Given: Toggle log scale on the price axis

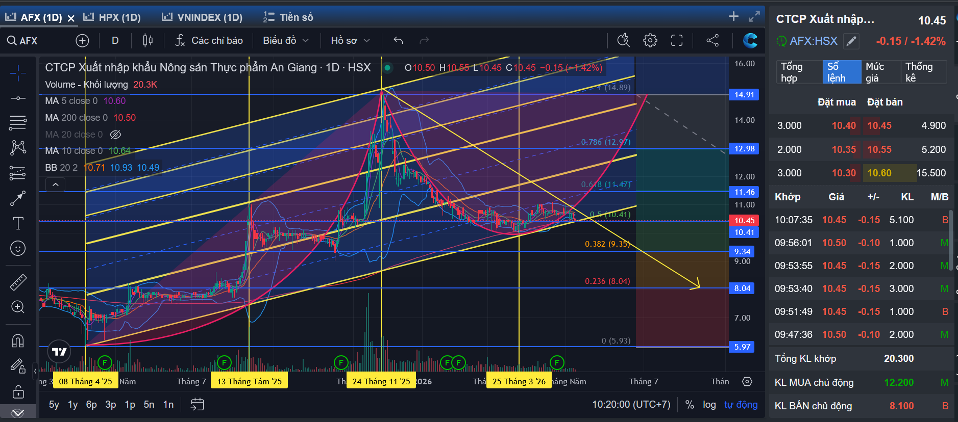Looking at the screenshot, I should (709, 405).
